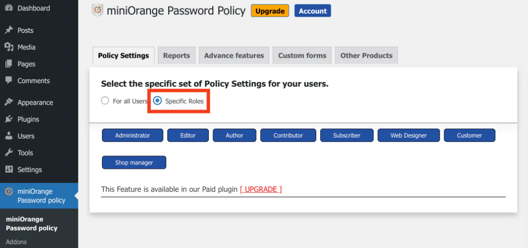Click the Media library icon

click(x=9, y=47)
